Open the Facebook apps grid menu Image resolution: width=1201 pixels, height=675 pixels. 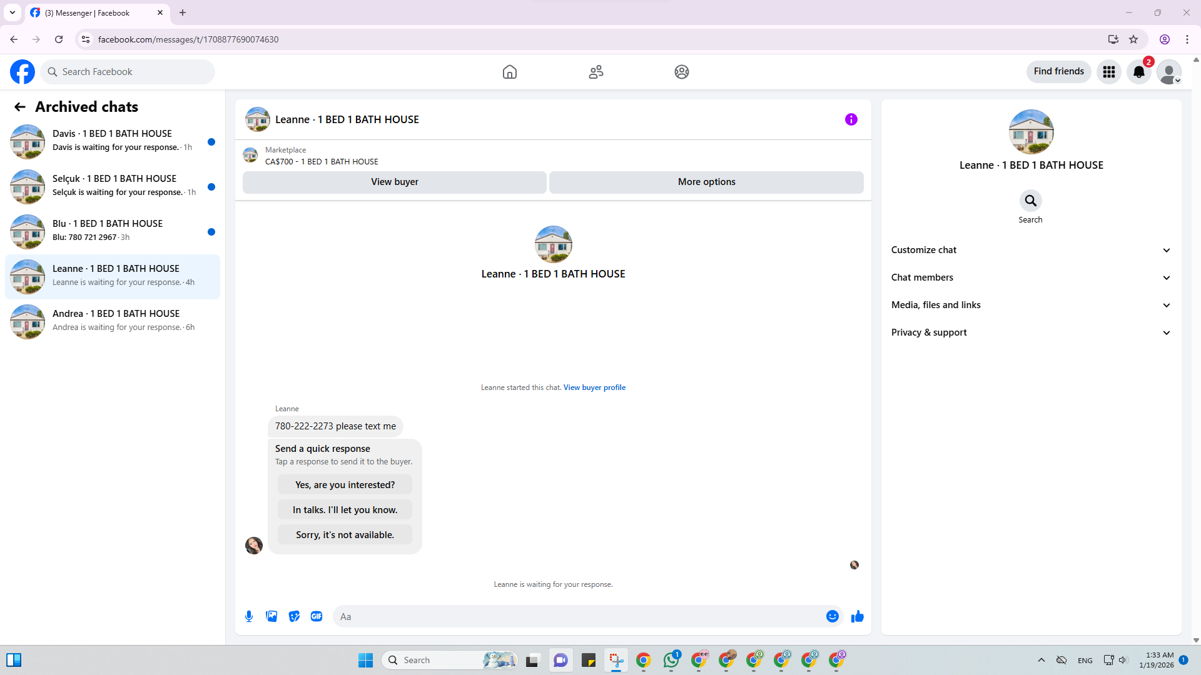tap(1108, 72)
